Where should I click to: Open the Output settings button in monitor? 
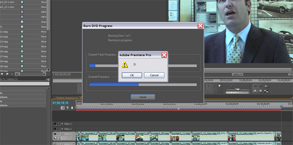coord(267,86)
